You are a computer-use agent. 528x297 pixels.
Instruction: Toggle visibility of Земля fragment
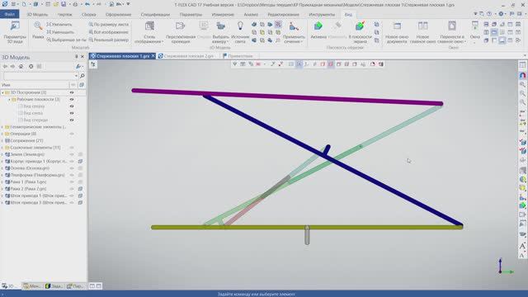(x=72, y=154)
